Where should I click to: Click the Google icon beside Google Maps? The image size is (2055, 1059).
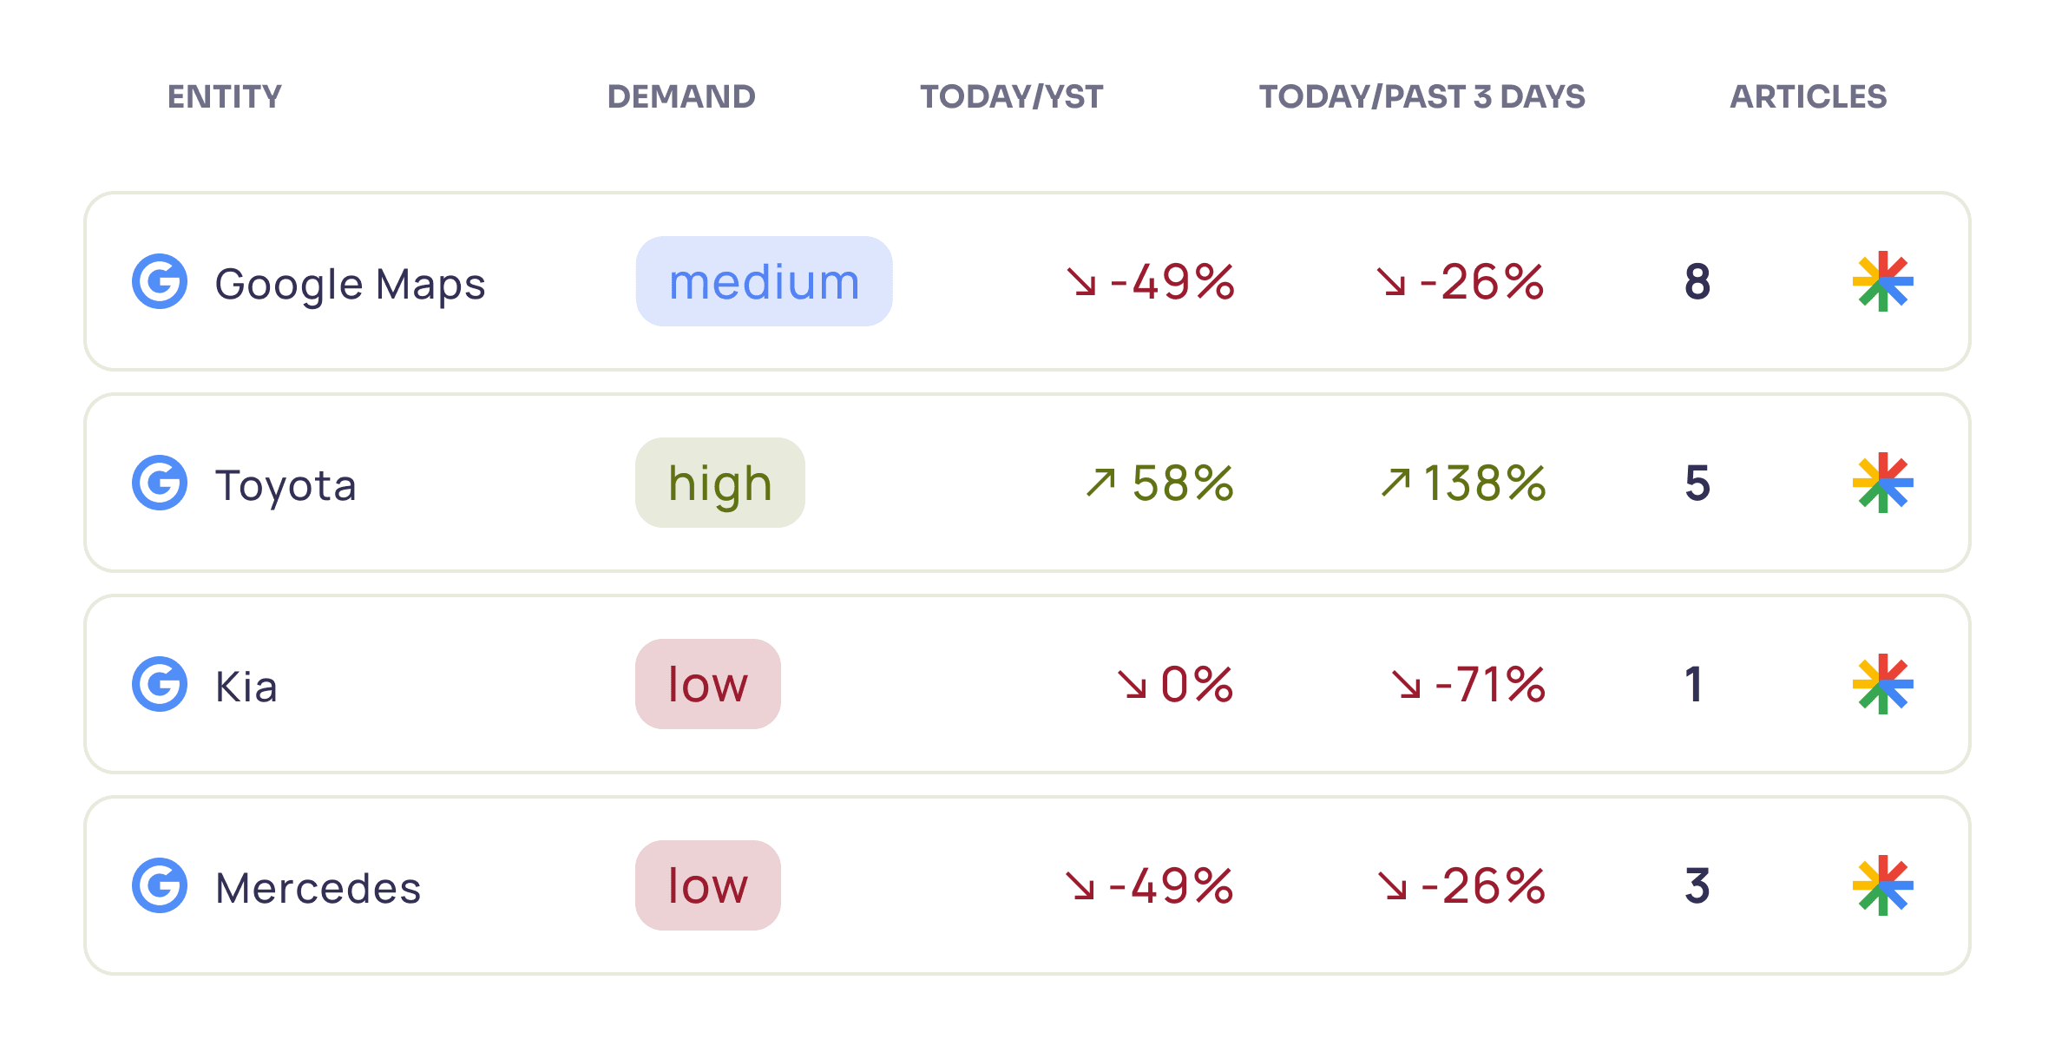[160, 281]
